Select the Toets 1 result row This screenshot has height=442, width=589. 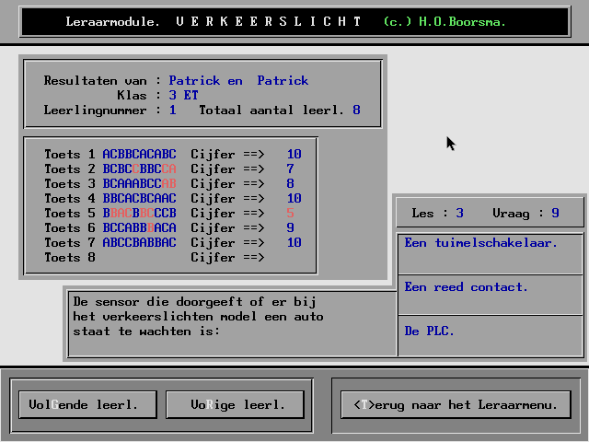(172, 155)
